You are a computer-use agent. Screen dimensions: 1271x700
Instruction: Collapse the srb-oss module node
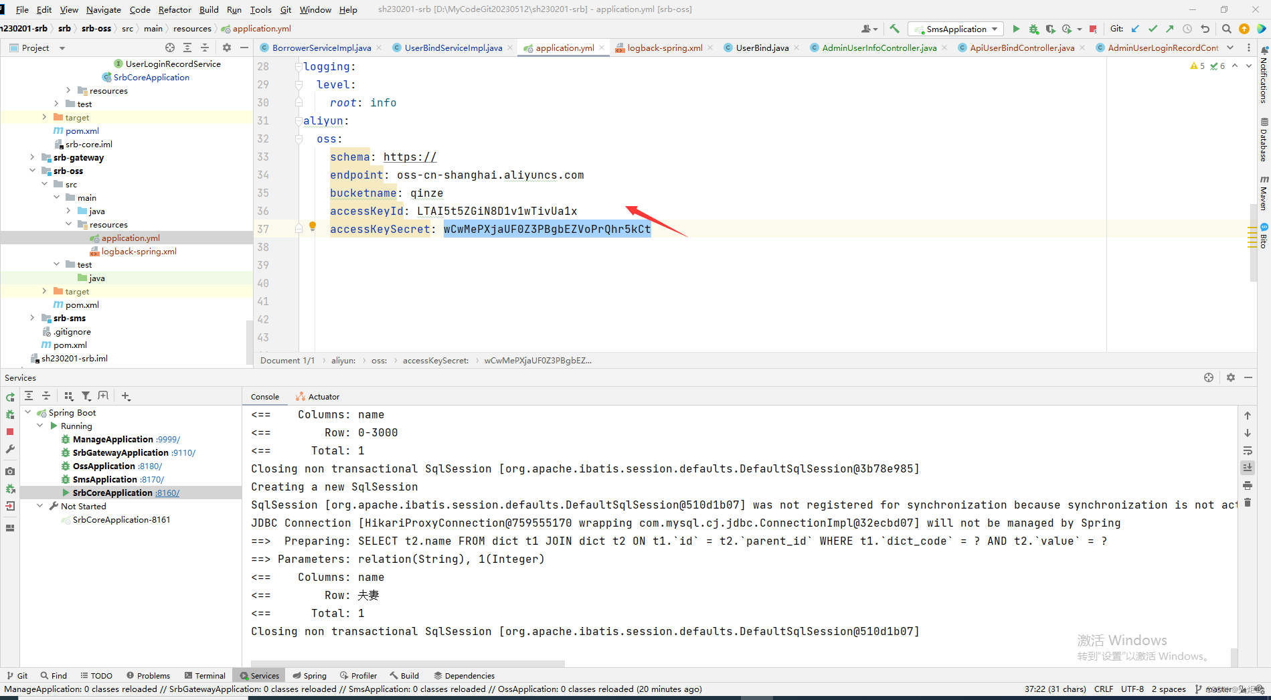coord(32,171)
